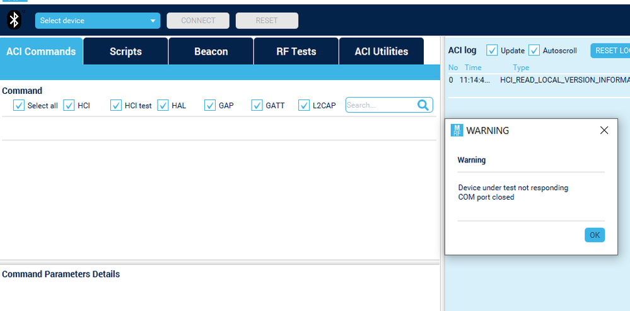Click the RESET LOG button
630x311 pixels.
pos(610,50)
